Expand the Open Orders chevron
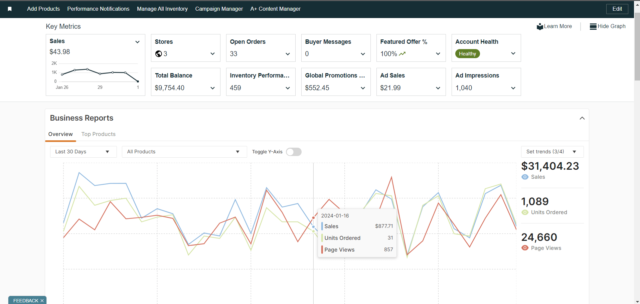640x304 pixels. coord(288,54)
